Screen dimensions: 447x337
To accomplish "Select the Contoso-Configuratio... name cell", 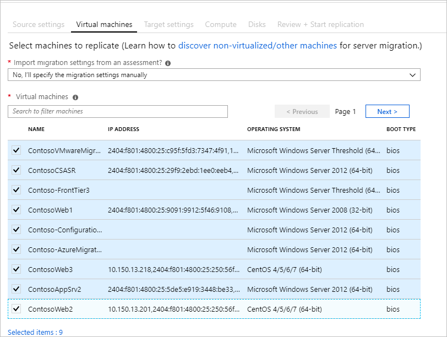I will click(x=65, y=230).
